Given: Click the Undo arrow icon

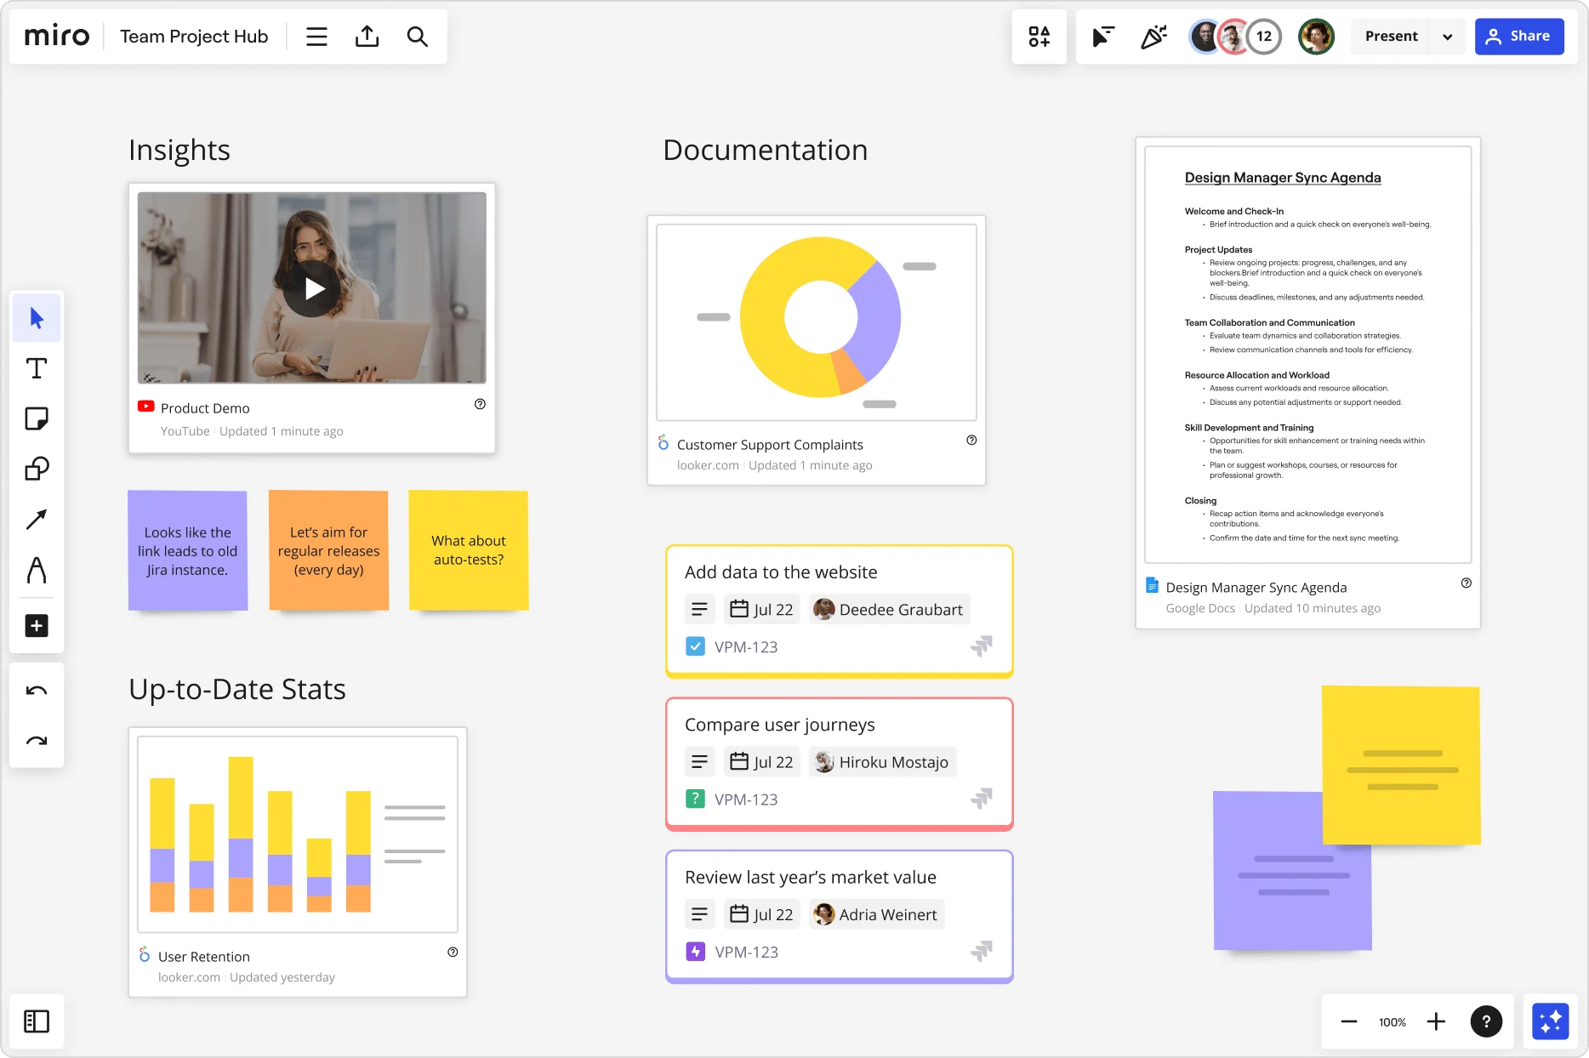Looking at the screenshot, I should (x=37, y=689).
